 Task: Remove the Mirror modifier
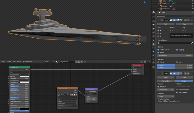(x=192, y=20)
